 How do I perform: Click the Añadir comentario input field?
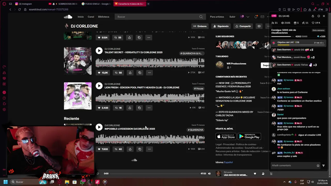pos(293,166)
